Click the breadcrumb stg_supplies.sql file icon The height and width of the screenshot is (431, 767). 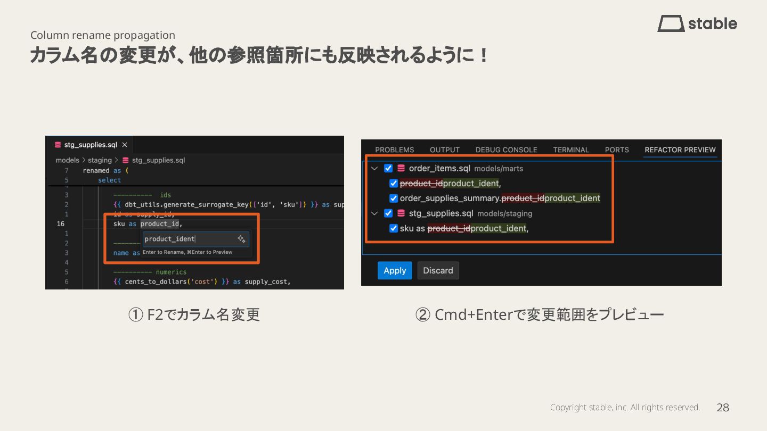tap(126, 160)
